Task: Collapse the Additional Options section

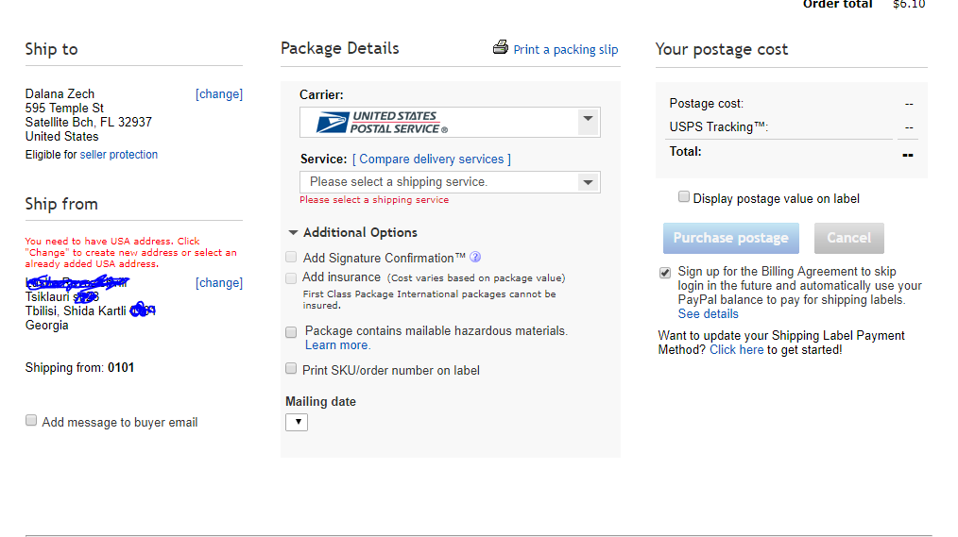Action: tap(294, 232)
